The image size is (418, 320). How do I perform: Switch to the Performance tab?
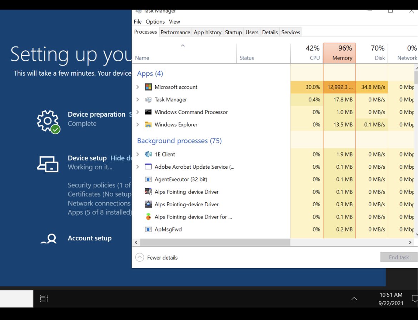[175, 32]
